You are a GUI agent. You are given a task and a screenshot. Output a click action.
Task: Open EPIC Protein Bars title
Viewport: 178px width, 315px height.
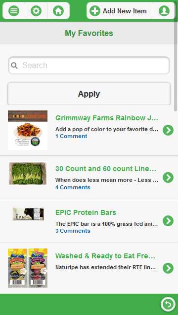pos(86,212)
